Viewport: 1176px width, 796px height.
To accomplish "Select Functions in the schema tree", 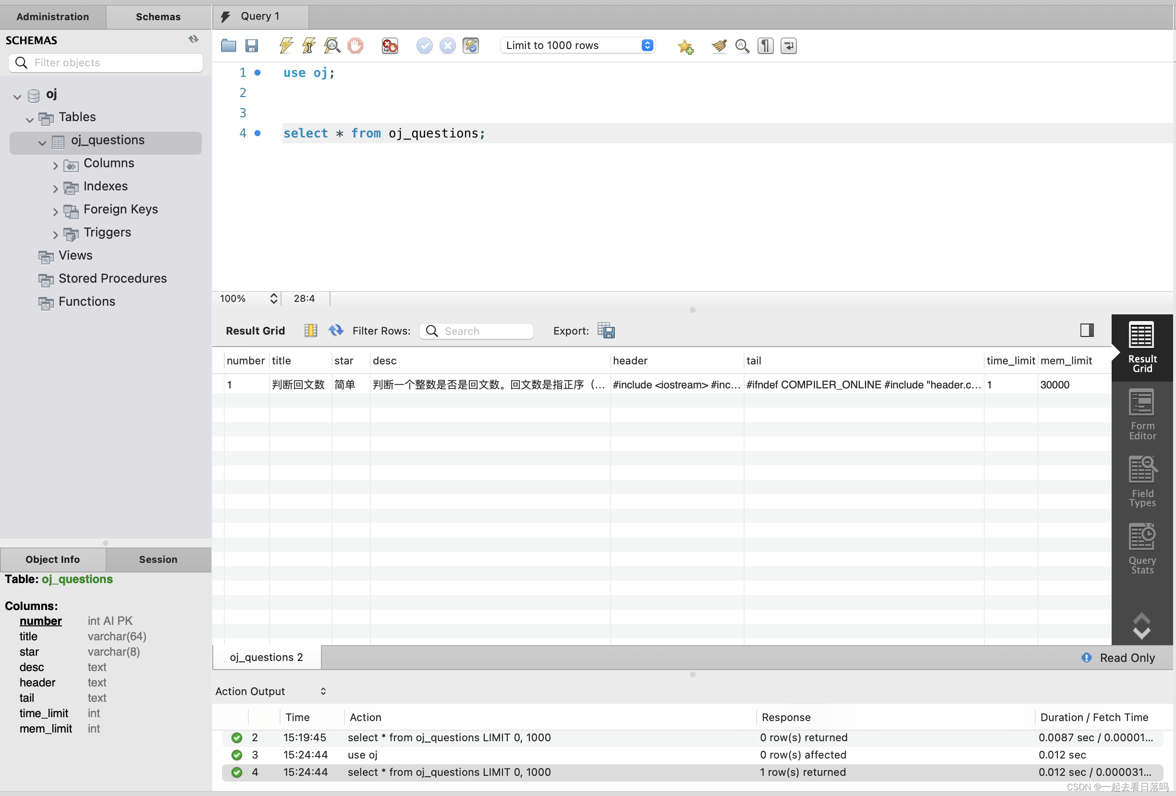I will 86,301.
